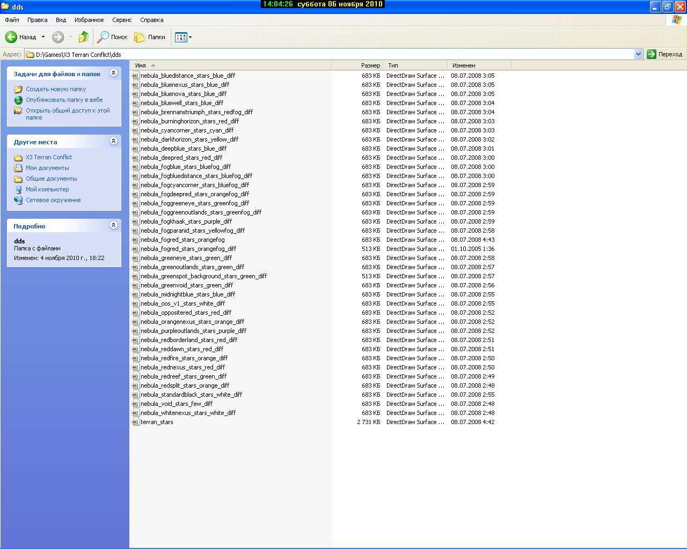Open the address bar dropdown arrow
687x549 pixels.
click(638, 54)
